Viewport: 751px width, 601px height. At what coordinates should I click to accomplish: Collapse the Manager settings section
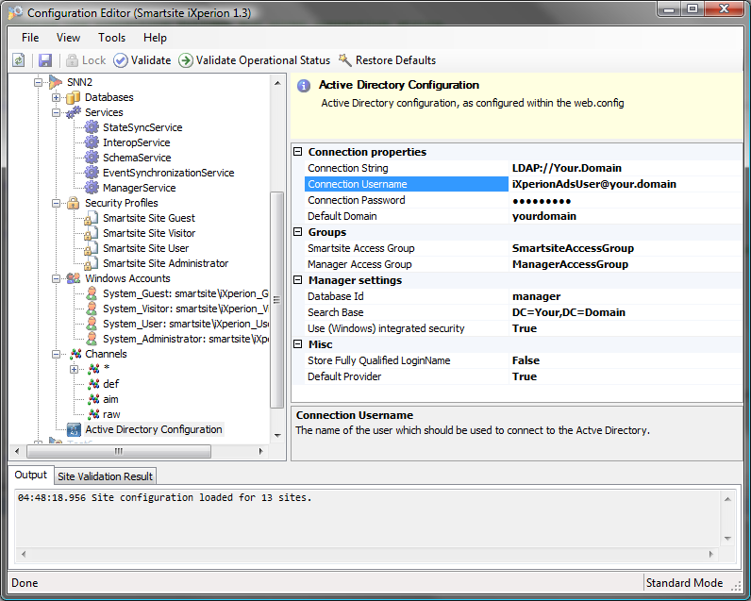pos(298,280)
